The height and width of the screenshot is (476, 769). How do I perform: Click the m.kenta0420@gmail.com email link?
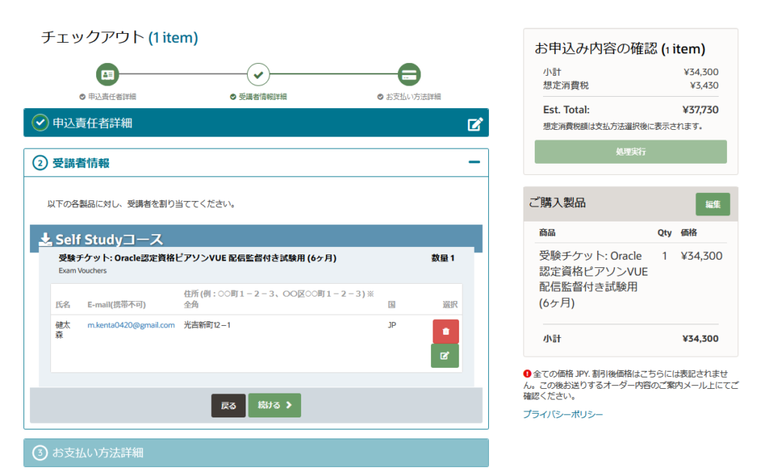point(131,325)
